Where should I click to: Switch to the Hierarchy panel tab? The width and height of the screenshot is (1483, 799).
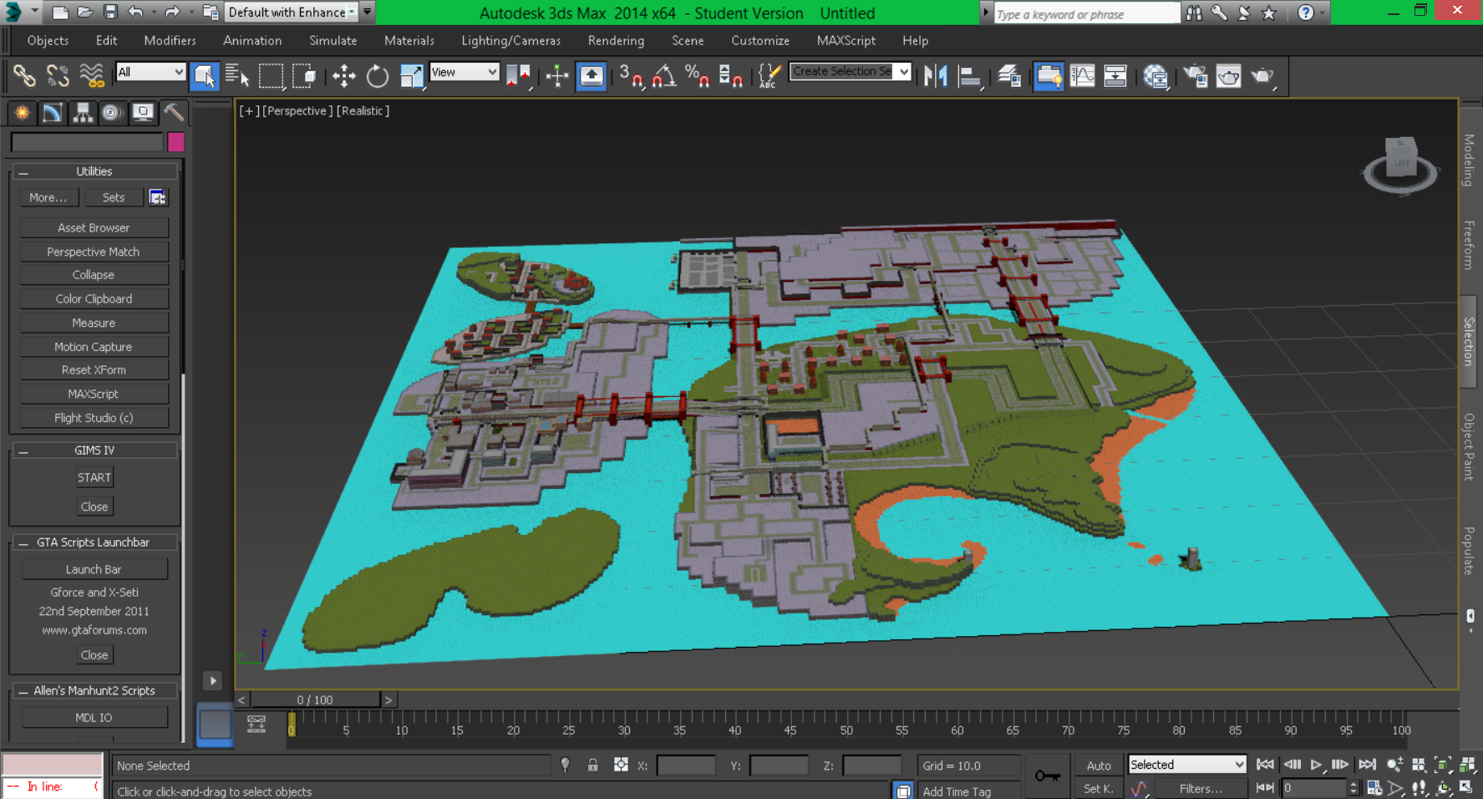tap(82, 112)
